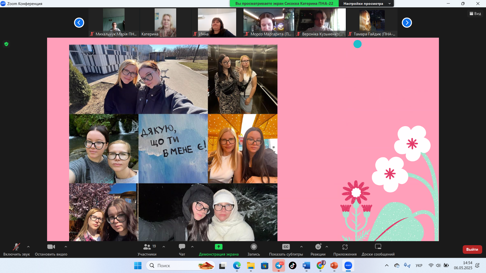Stop video using the camera toggle
The image size is (486, 273).
[x=51, y=247]
